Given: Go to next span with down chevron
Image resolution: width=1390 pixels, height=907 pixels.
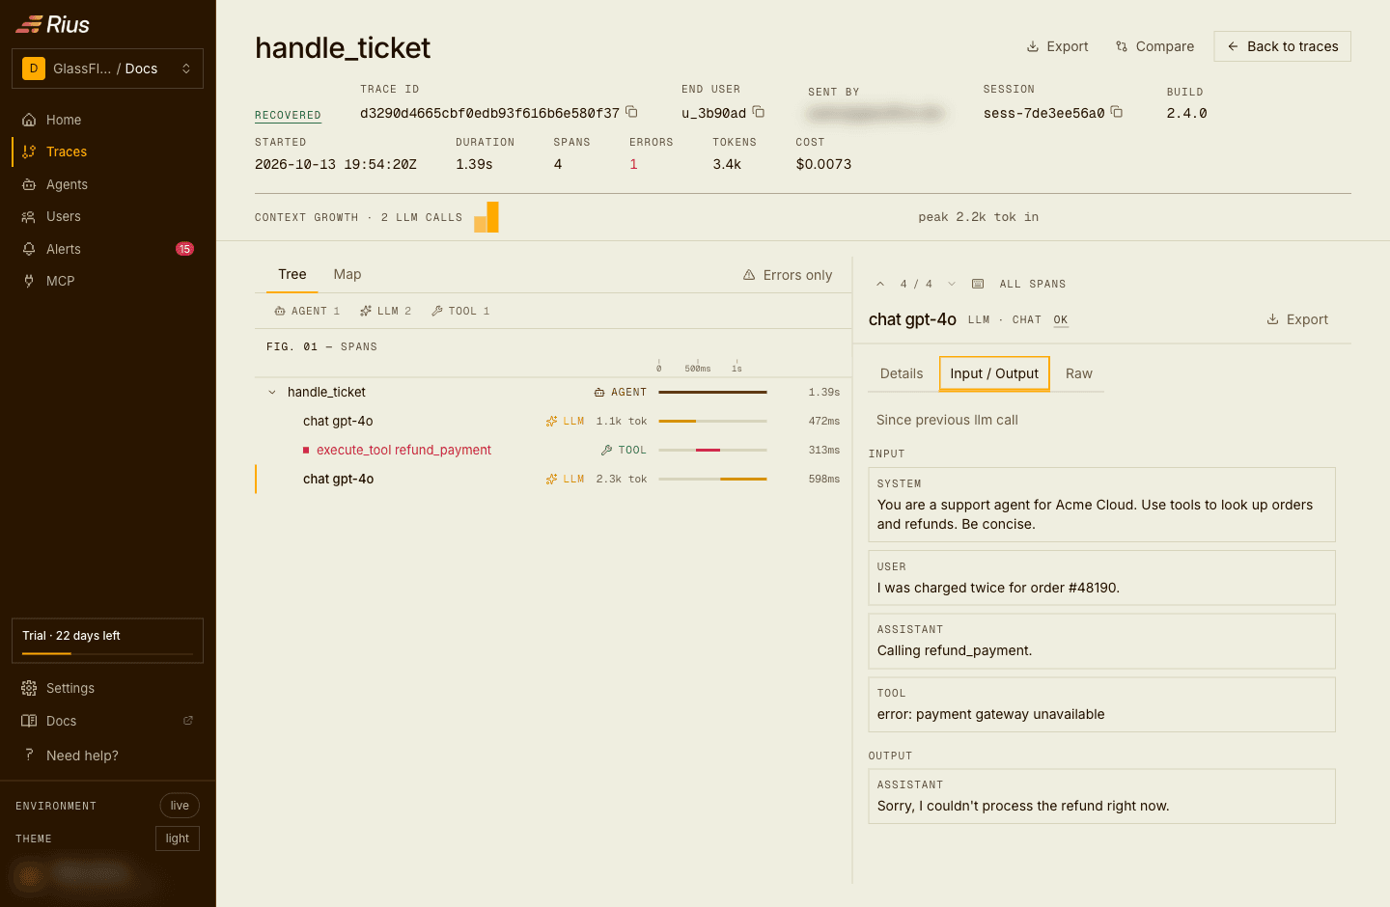Looking at the screenshot, I should point(952,284).
